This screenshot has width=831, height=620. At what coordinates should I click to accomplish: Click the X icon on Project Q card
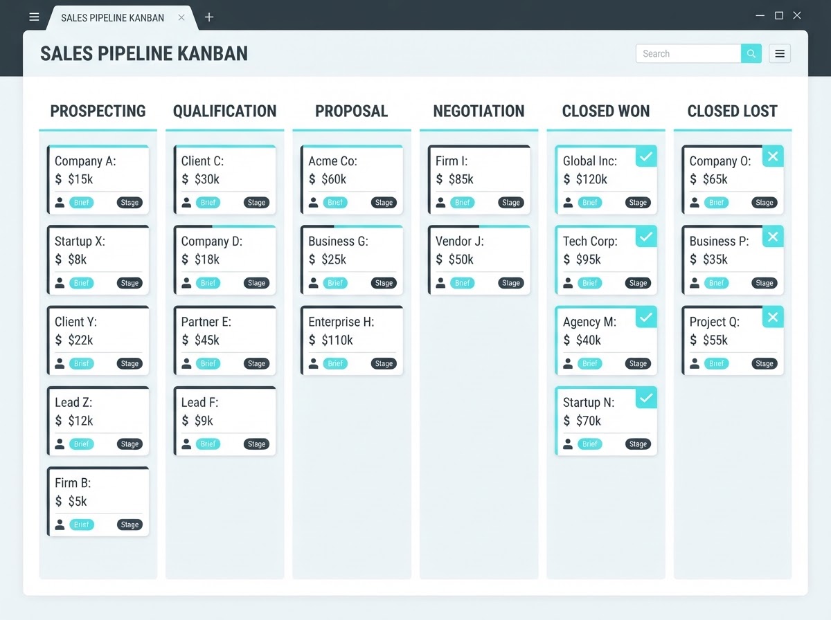[773, 317]
